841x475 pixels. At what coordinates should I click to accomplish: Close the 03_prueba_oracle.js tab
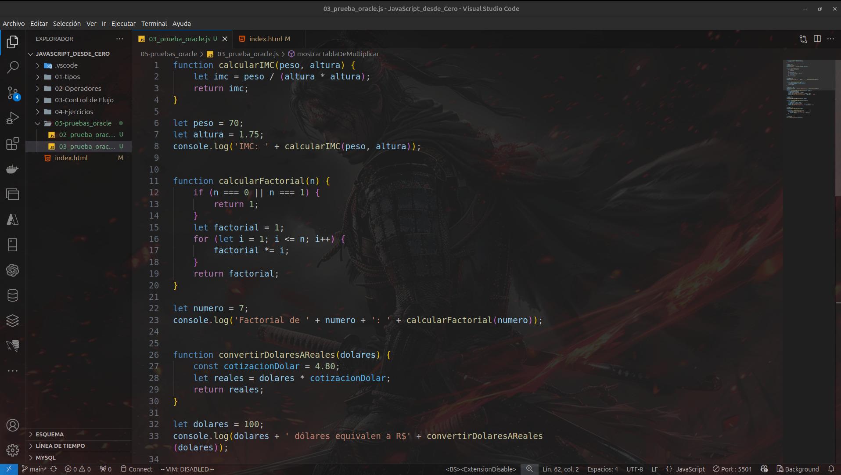click(225, 39)
